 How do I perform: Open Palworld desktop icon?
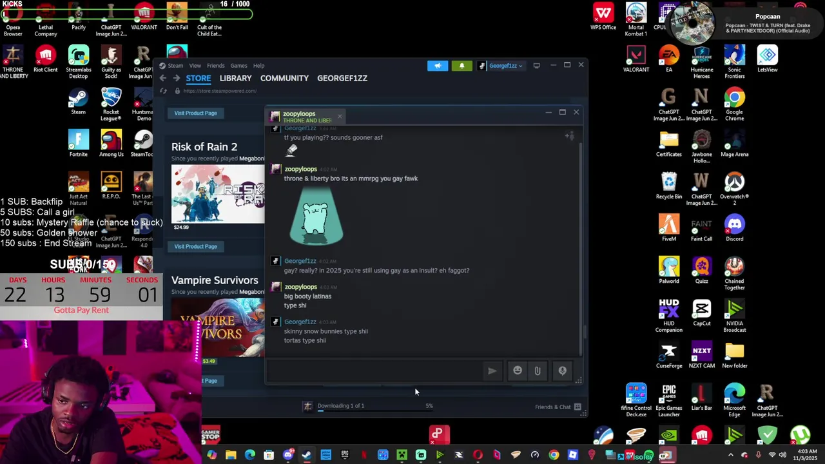(668, 270)
